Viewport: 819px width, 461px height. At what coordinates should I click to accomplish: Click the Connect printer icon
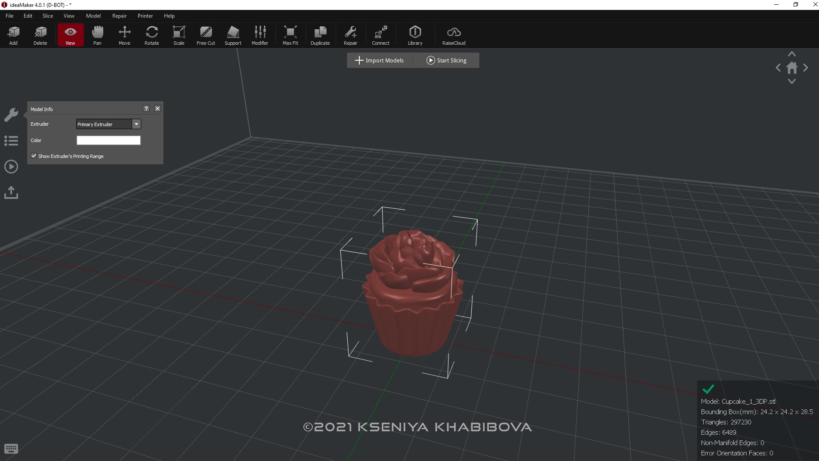[380, 35]
